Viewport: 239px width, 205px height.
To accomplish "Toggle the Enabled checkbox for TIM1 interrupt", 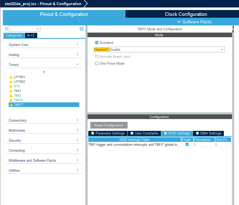I will tap(187, 144).
